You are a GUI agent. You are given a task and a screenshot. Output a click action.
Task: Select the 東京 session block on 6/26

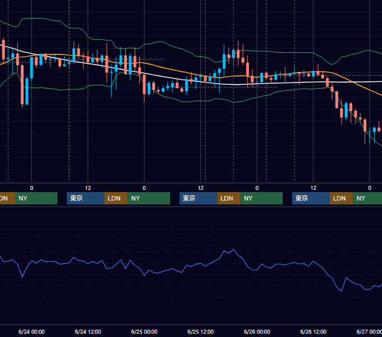[x=311, y=198]
